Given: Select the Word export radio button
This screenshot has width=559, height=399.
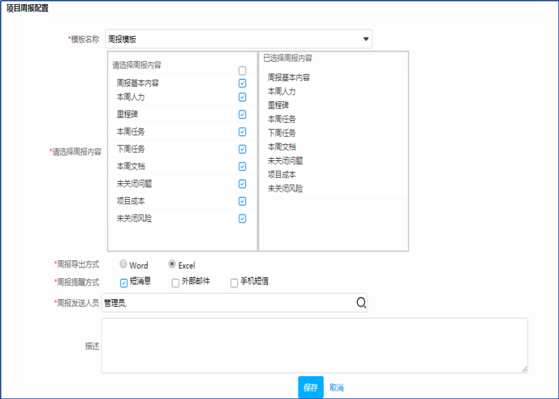Looking at the screenshot, I should (123, 265).
